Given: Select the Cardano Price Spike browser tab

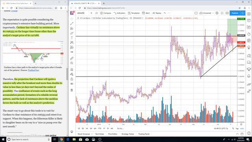Looking at the screenshot, I should (x=17, y=3).
